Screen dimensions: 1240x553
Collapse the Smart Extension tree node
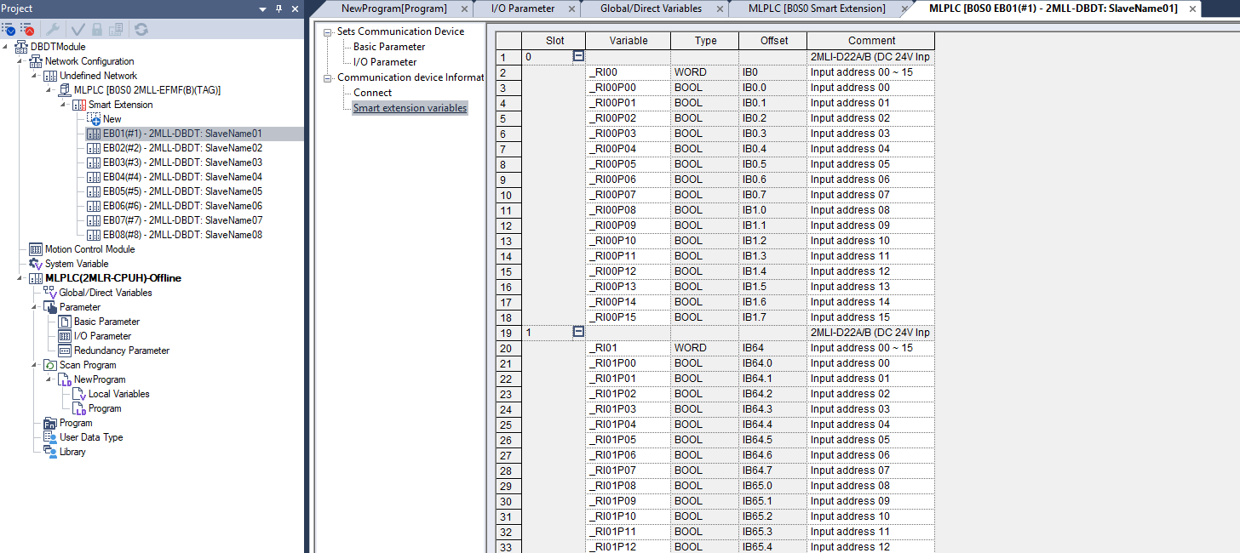(x=64, y=105)
